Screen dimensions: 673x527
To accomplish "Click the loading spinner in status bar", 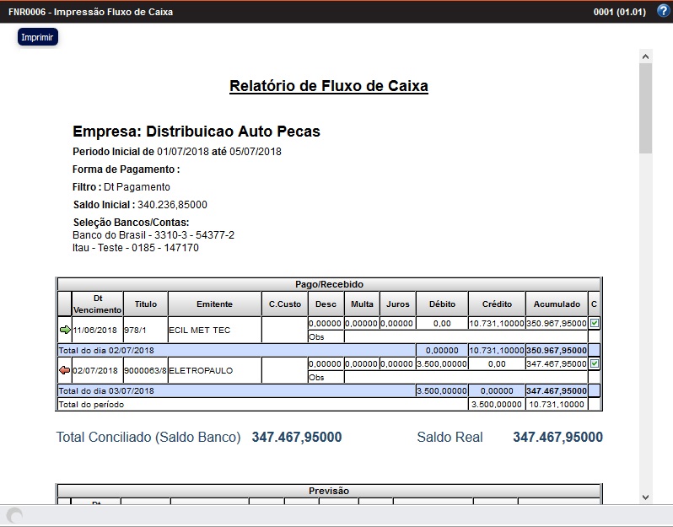I will tap(13, 515).
